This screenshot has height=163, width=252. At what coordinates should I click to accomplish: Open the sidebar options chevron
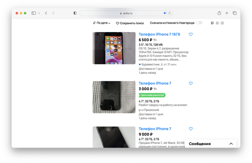(39, 13)
